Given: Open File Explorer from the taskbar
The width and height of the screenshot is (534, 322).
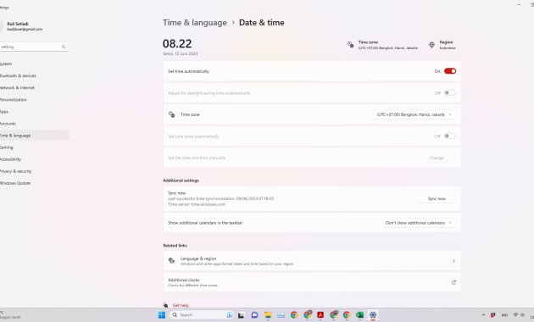Looking at the screenshot, I should point(268,315).
